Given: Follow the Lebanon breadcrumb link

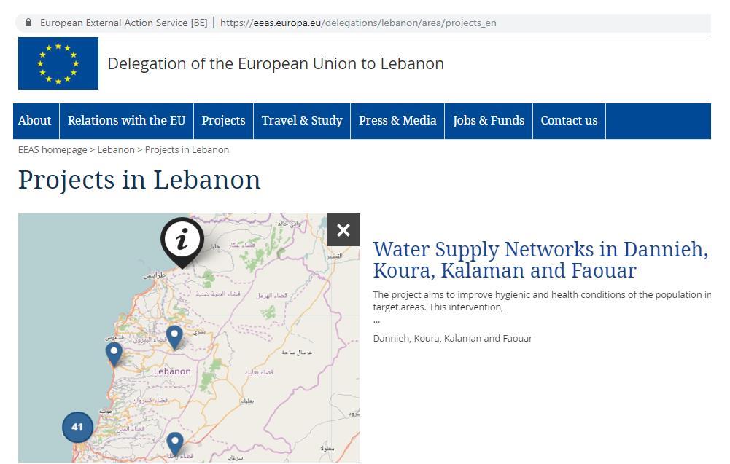Looking at the screenshot, I should click(116, 150).
